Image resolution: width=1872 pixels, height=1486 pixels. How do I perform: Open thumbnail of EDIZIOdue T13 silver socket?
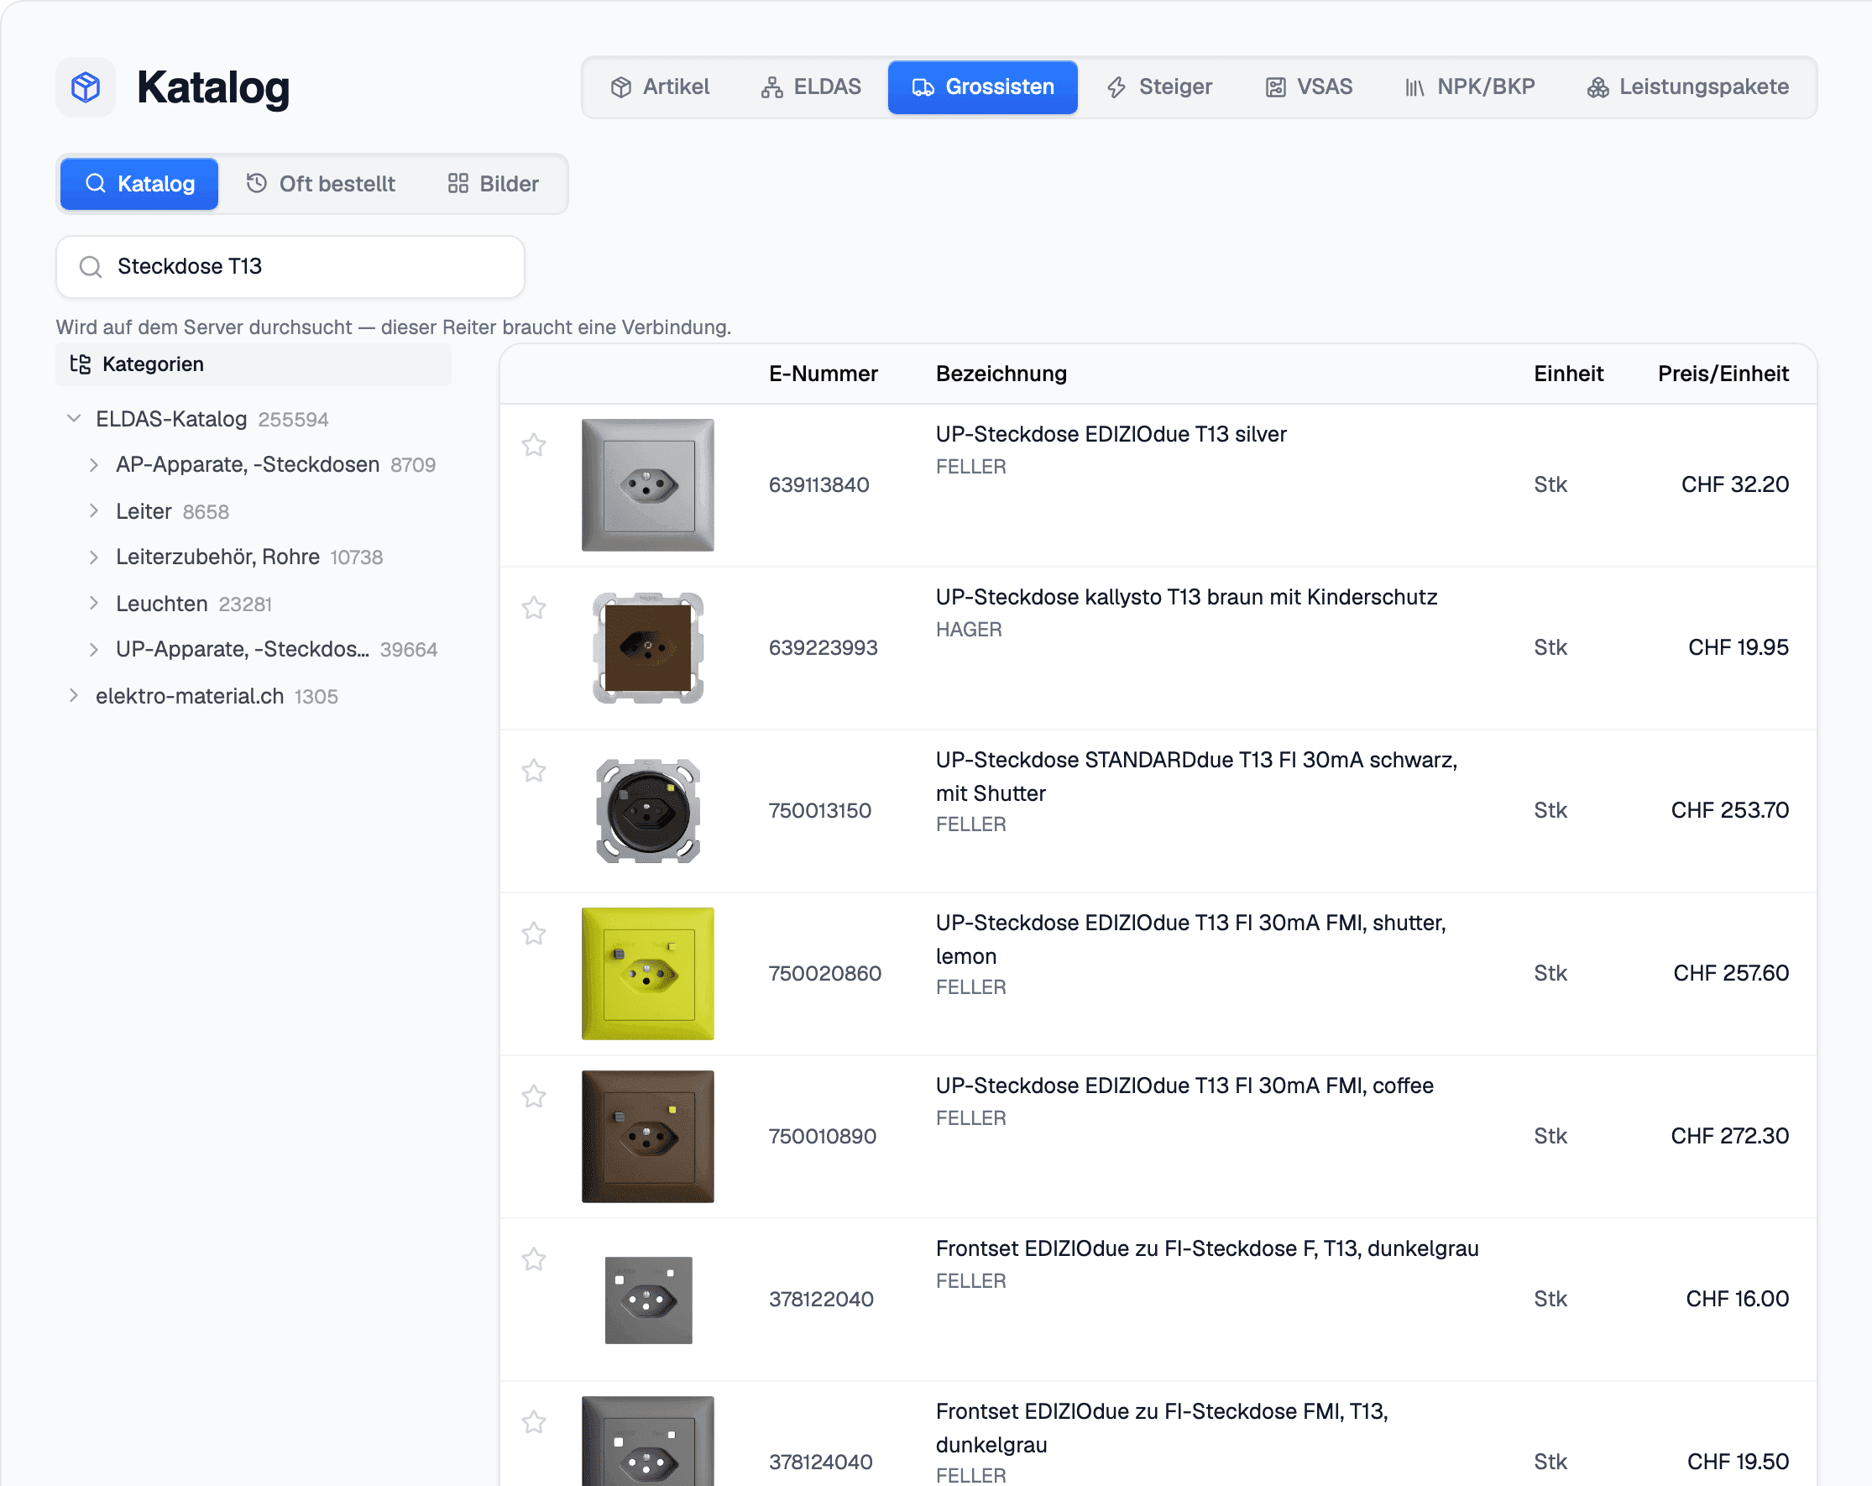(x=648, y=484)
